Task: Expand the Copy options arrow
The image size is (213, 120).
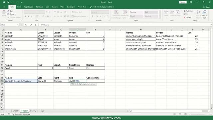Action: coord(16,14)
